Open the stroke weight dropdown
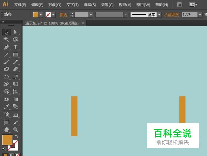This screenshot has height=156, width=207. pos(91,15)
